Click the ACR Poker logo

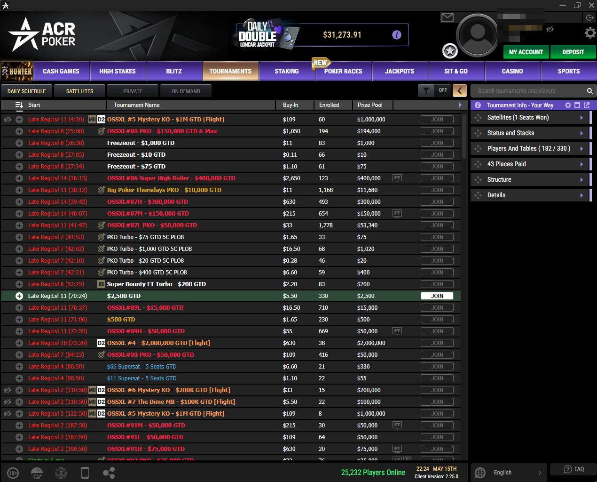tap(42, 34)
